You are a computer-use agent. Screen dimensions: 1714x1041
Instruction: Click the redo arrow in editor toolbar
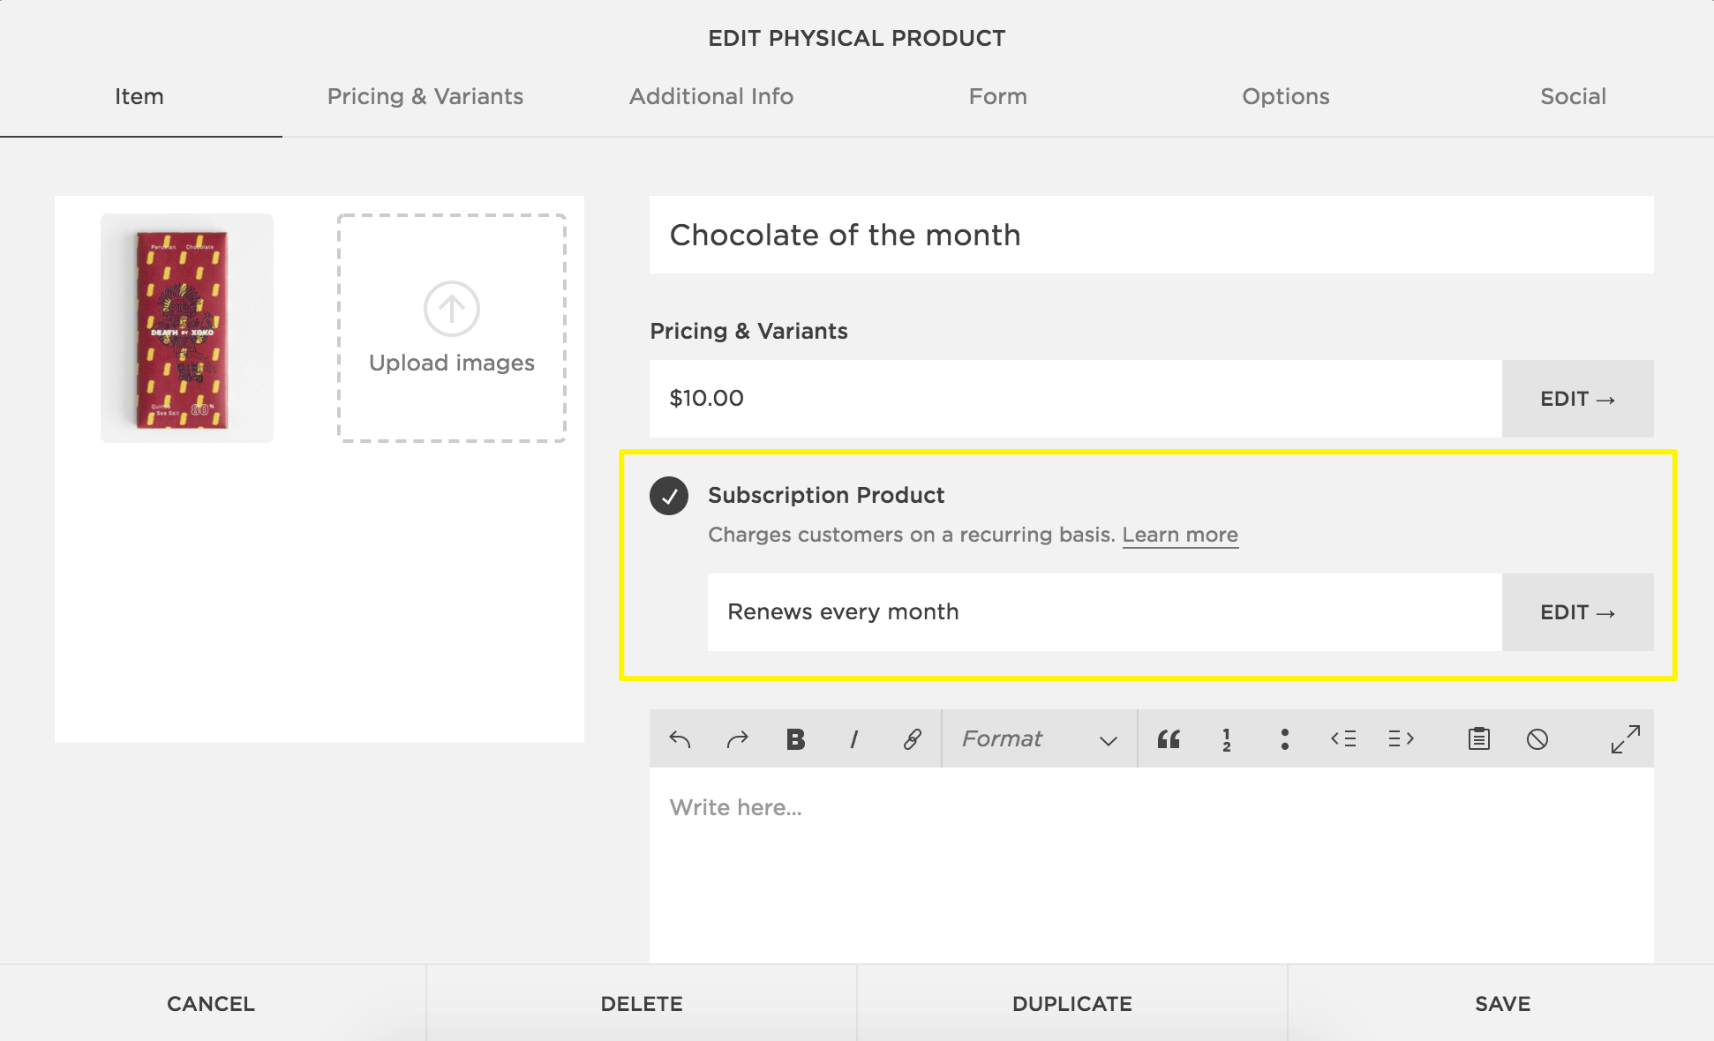737,739
